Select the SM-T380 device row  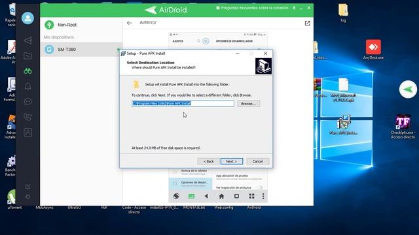[81, 50]
